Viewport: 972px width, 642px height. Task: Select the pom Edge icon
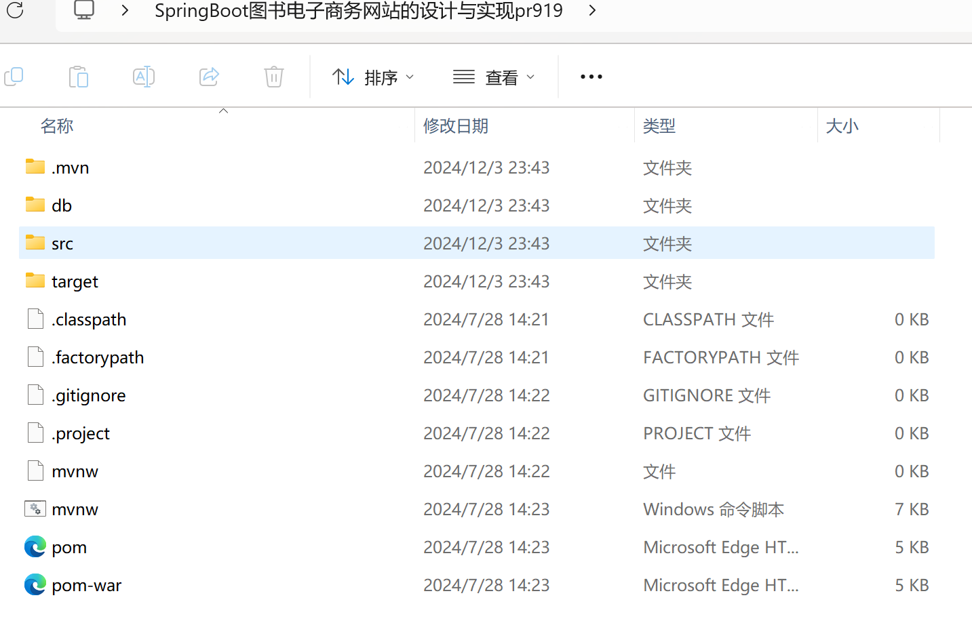(x=35, y=546)
